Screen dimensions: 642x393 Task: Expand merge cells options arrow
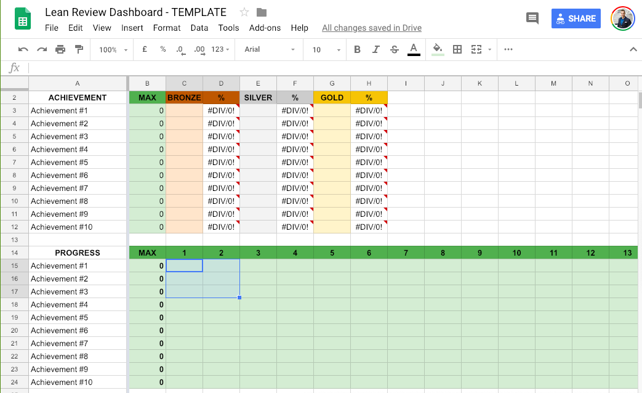pos(490,49)
